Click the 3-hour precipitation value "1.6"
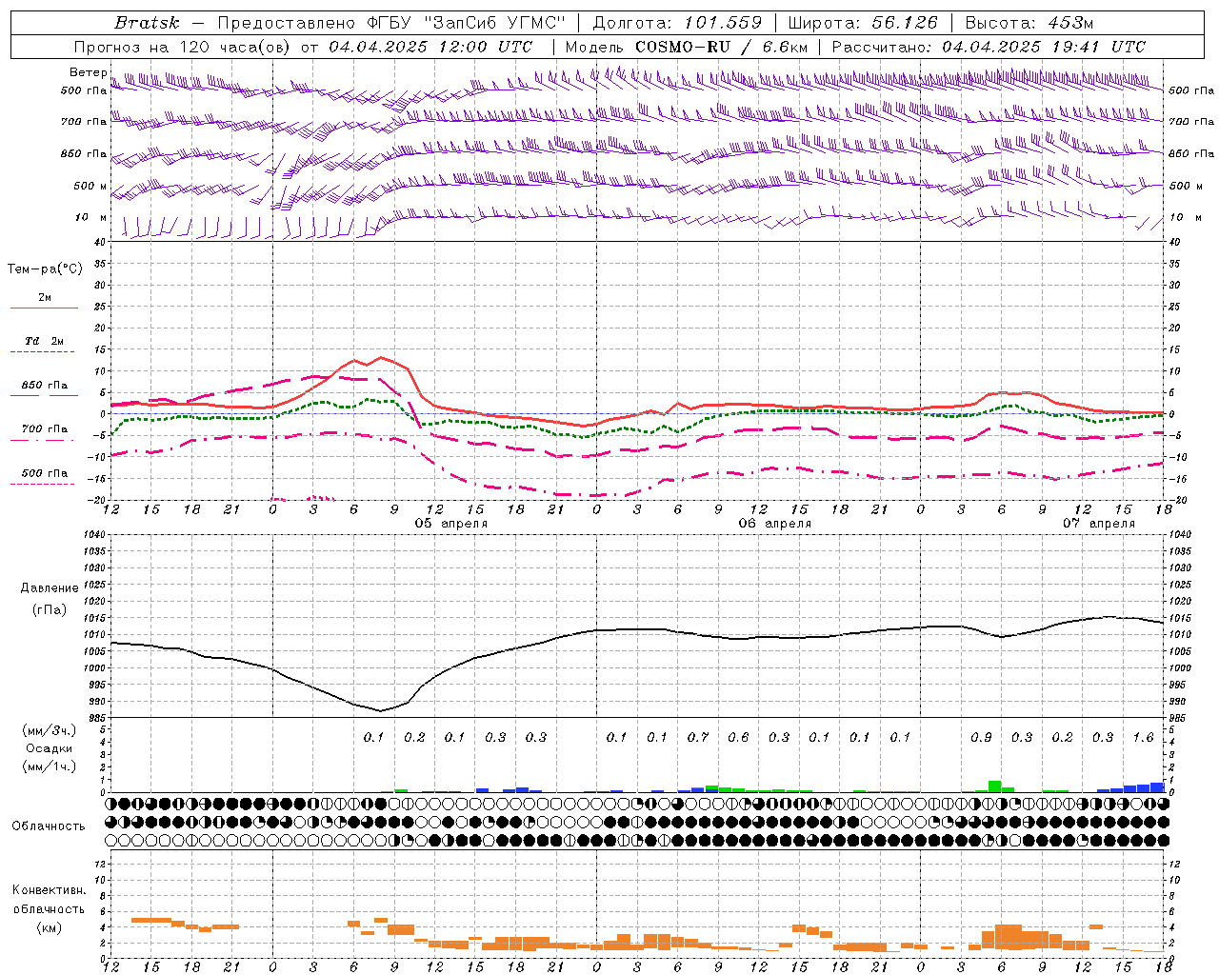Viewport: 1219px width, 975px height. coord(1143,737)
